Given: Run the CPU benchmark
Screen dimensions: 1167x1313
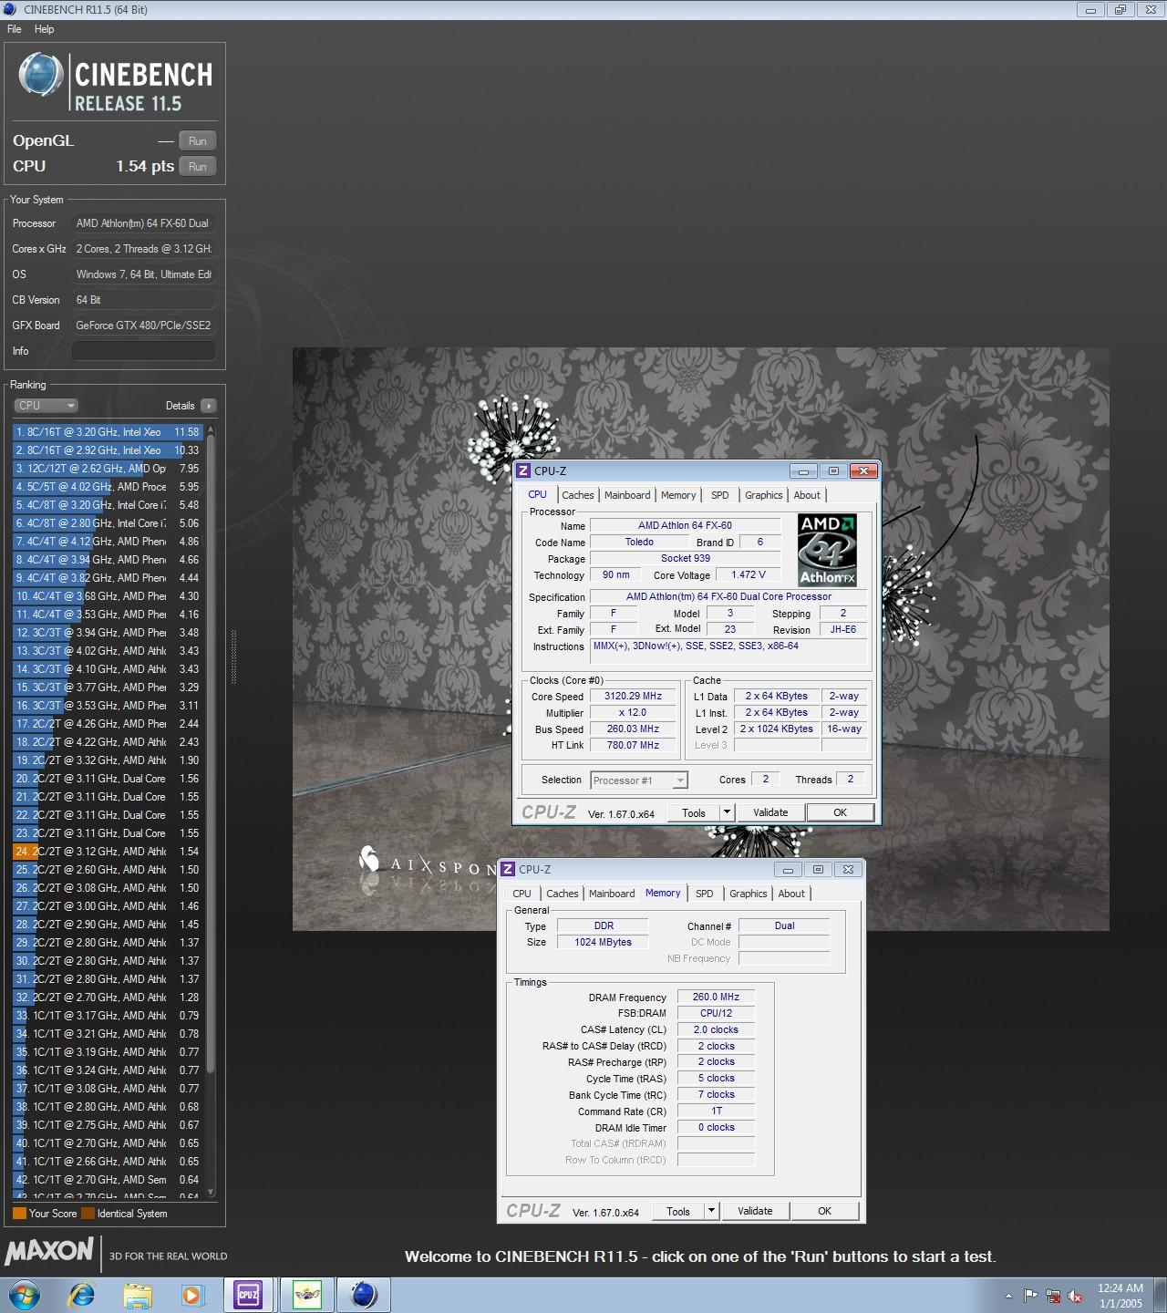Looking at the screenshot, I should pyautogui.click(x=198, y=167).
